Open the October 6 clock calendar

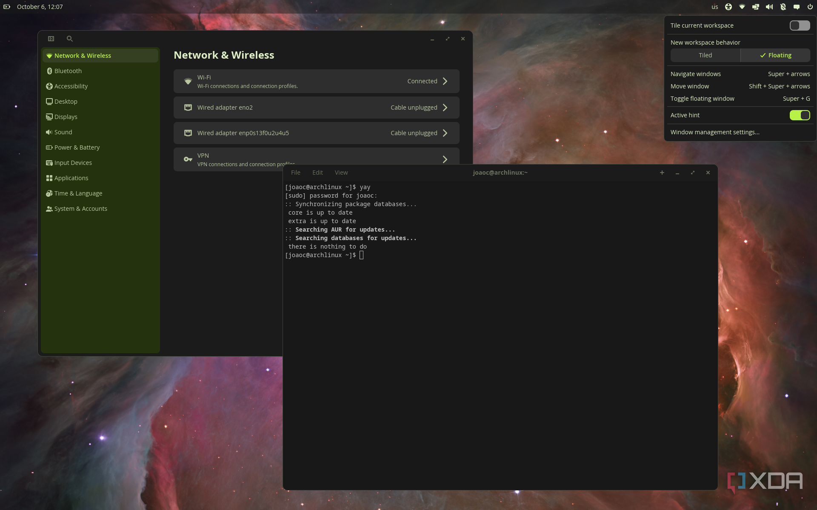point(40,7)
